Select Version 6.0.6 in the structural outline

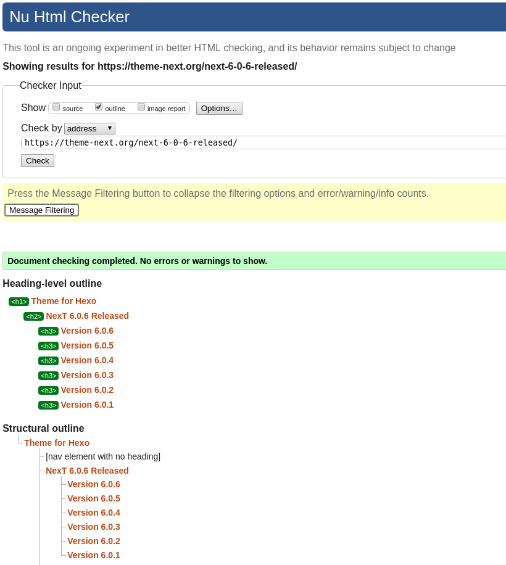click(x=94, y=484)
